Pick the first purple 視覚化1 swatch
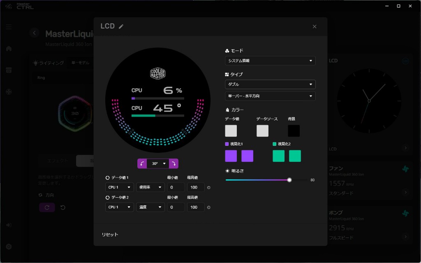 point(231,156)
